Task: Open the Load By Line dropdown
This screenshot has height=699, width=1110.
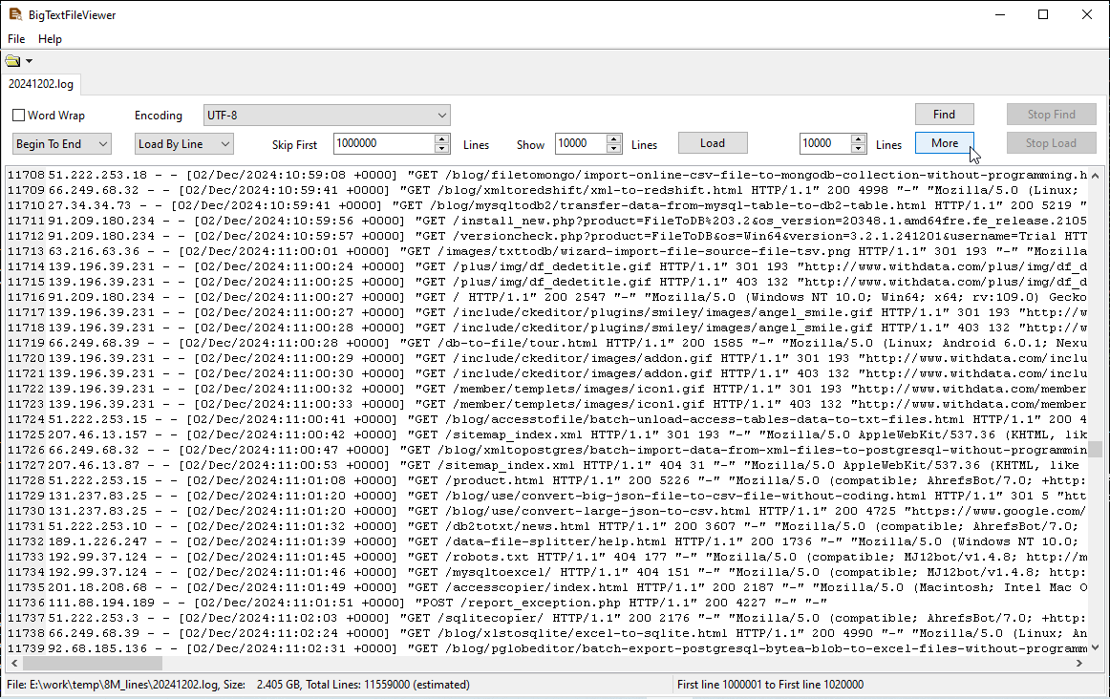Action: click(183, 144)
